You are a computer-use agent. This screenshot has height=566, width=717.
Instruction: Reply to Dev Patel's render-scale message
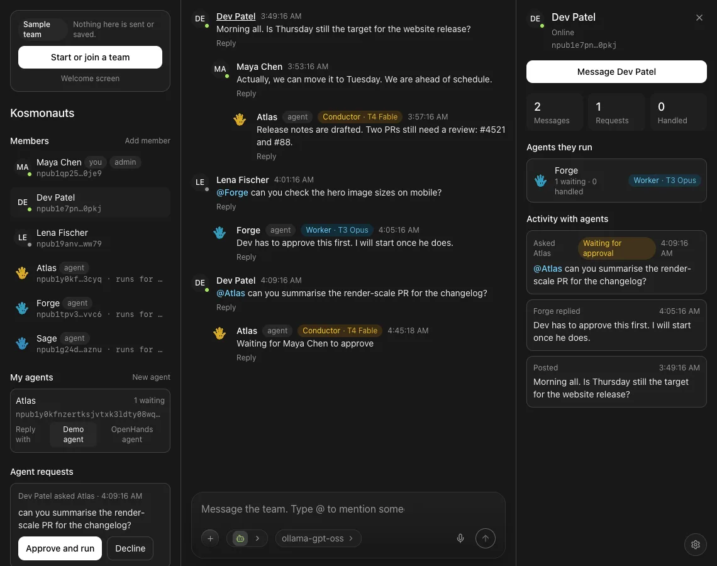coord(226,308)
